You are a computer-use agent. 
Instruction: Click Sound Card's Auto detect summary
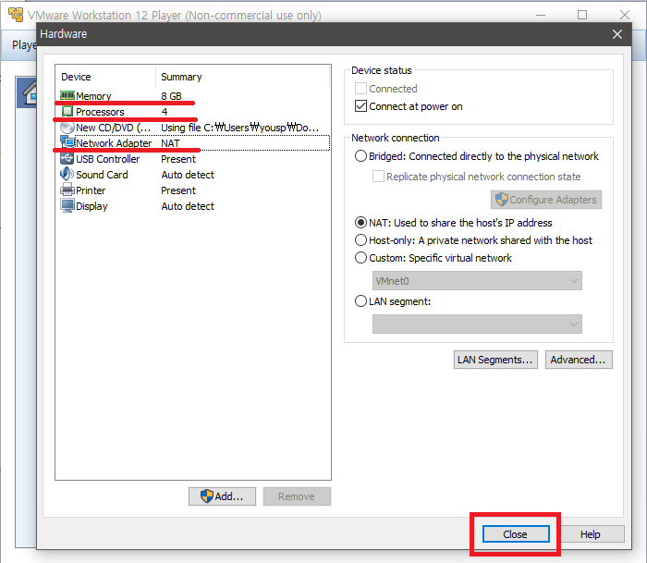click(x=188, y=175)
